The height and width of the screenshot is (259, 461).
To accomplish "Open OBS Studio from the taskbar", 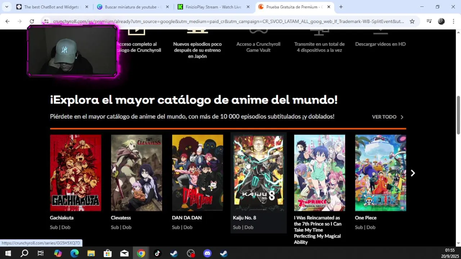I will click(x=191, y=254).
